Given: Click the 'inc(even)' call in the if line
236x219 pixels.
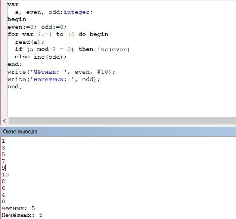Looking at the screenshot, I should tap(114, 49).
